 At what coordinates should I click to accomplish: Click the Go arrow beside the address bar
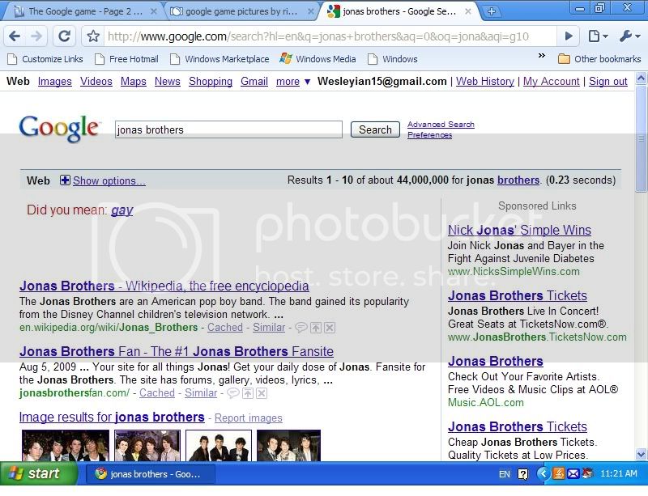(x=569, y=36)
